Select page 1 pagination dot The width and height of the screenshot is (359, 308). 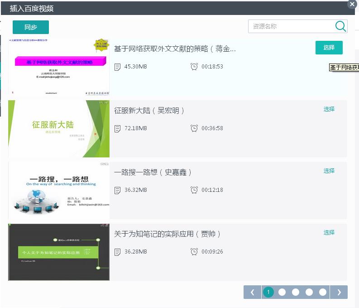pyautogui.click(x=268, y=292)
